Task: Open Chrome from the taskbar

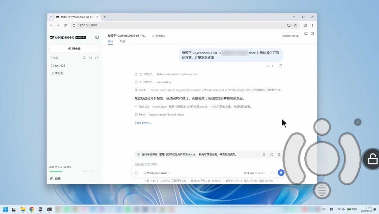Action: pos(32,209)
